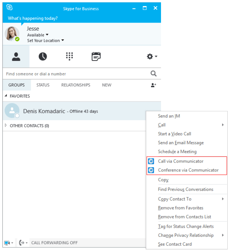Open the Options gear icon
Viewport: 230px width, 251px height.
(150, 56)
